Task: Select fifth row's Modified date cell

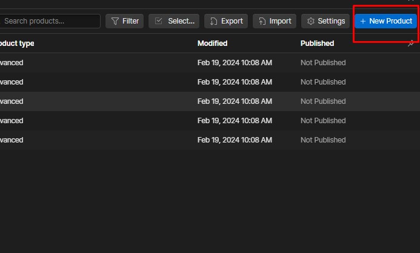Action: [x=235, y=140]
